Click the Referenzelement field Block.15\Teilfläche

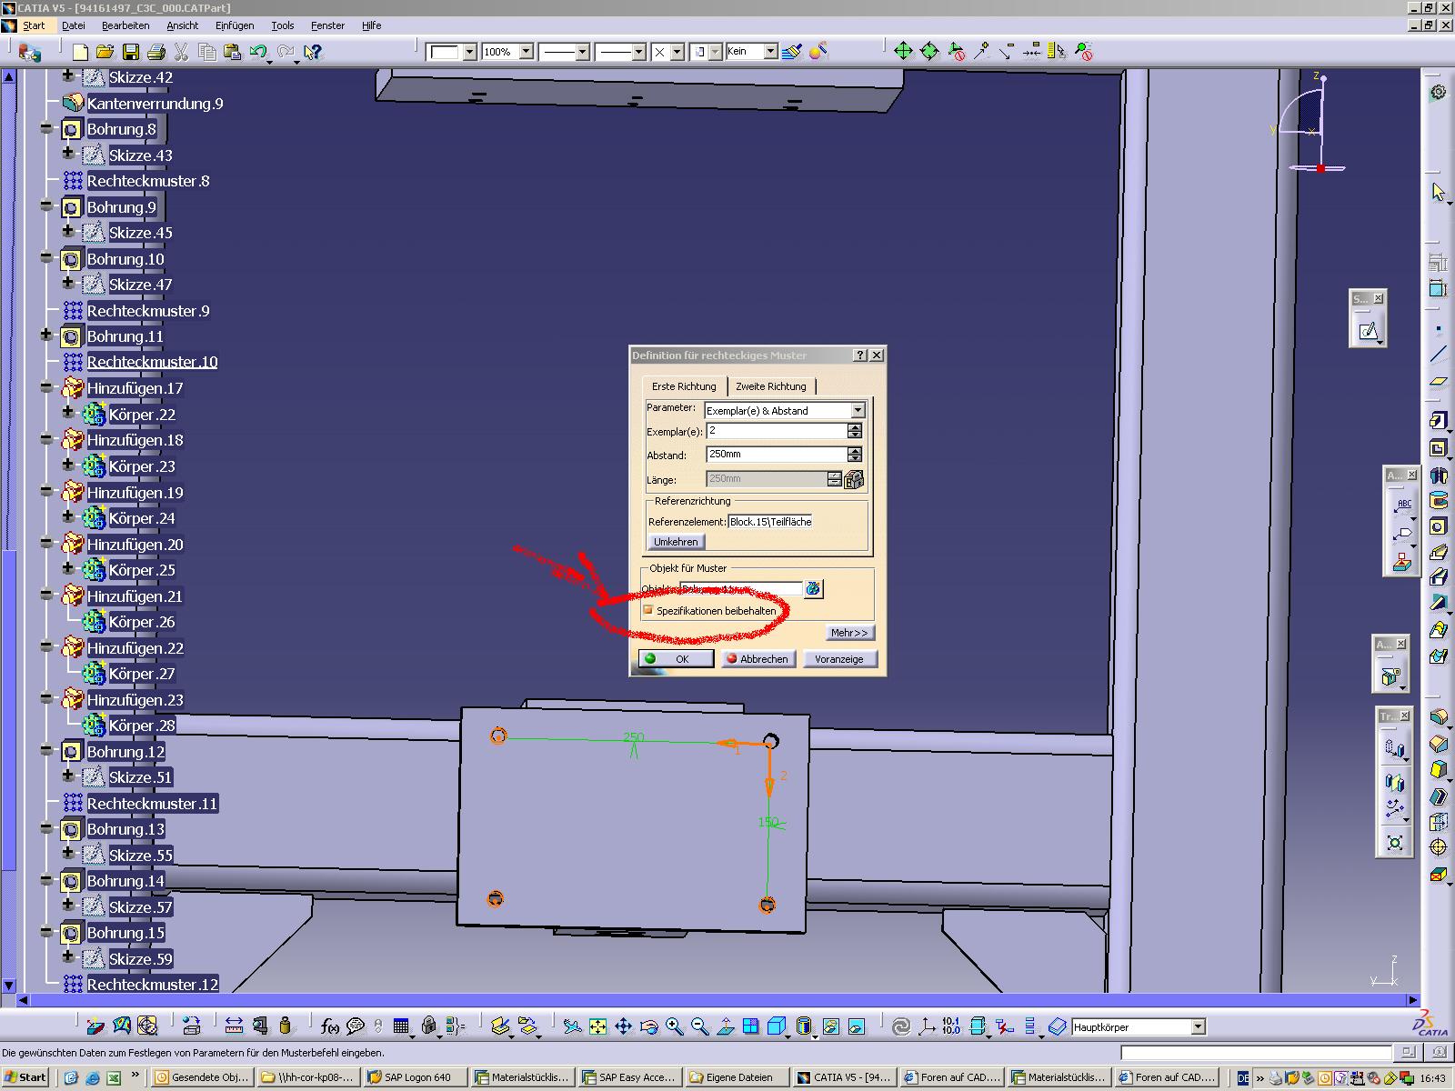(x=770, y=522)
